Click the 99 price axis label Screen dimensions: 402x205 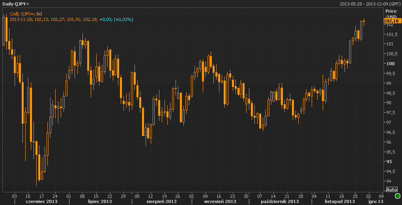coord(389,83)
